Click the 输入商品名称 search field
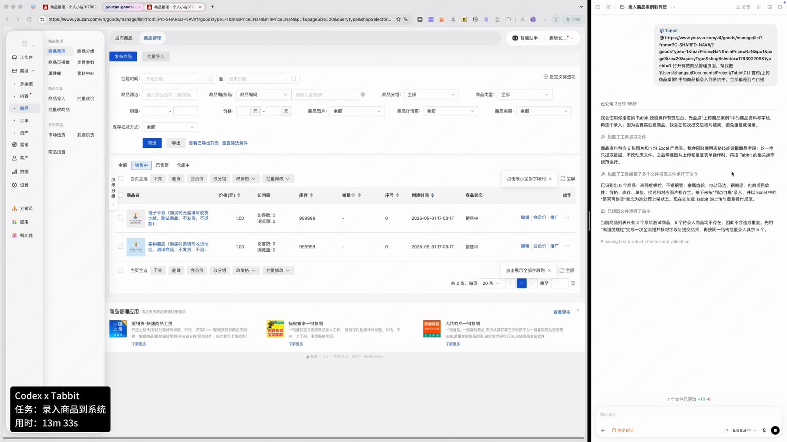The image size is (787, 442). point(170,95)
